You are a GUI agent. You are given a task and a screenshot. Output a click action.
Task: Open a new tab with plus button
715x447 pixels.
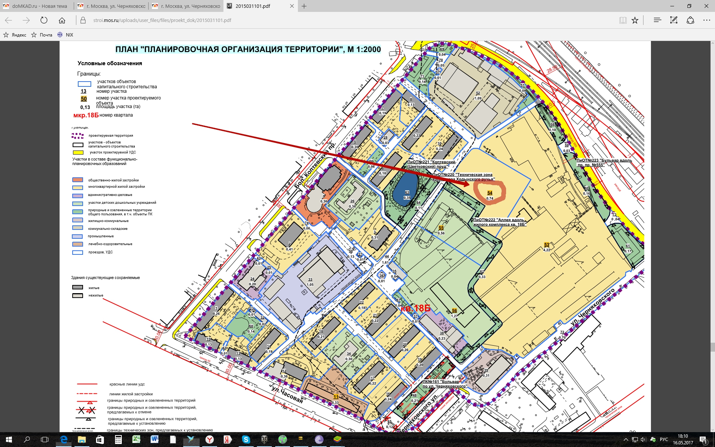tap(304, 6)
